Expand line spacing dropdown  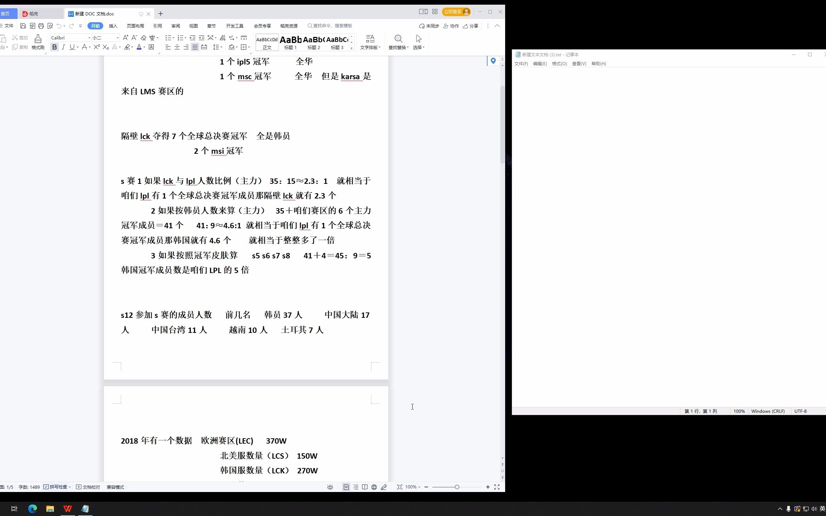click(x=221, y=47)
